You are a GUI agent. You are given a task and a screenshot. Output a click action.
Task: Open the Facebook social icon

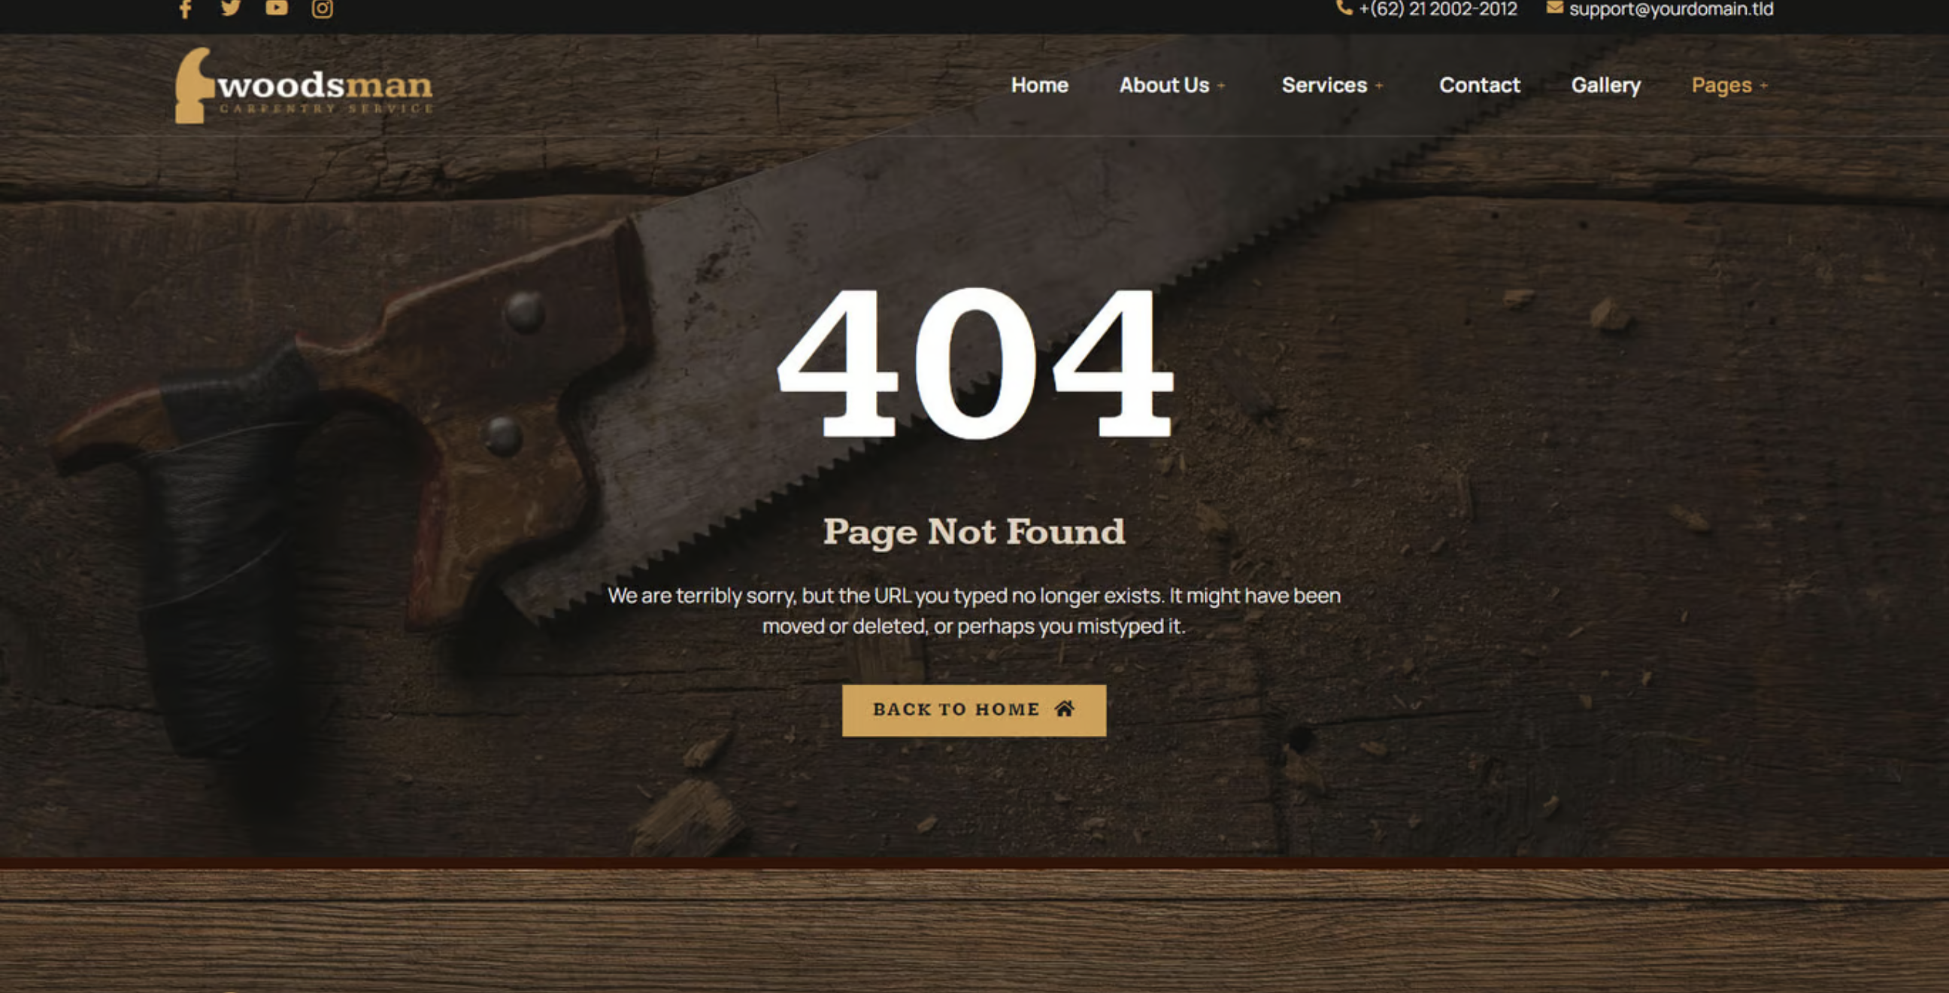186,8
